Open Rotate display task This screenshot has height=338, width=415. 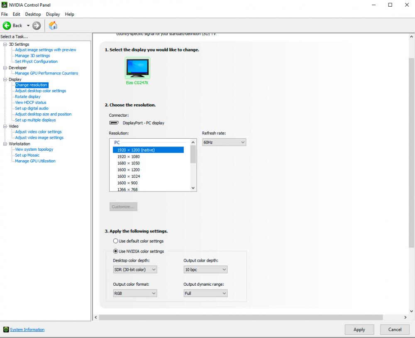coord(28,97)
